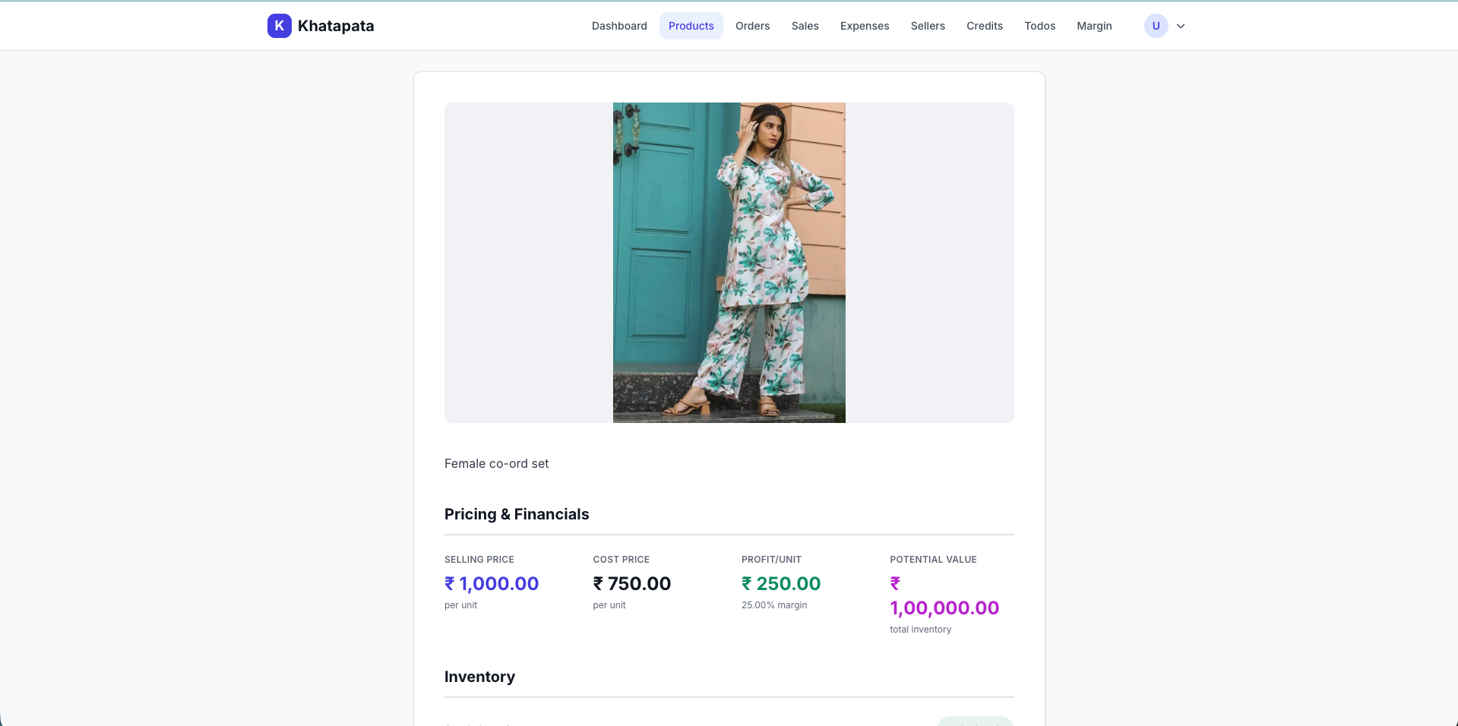
Task: Click the Khatapata logo icon
Action: point(279,25)
